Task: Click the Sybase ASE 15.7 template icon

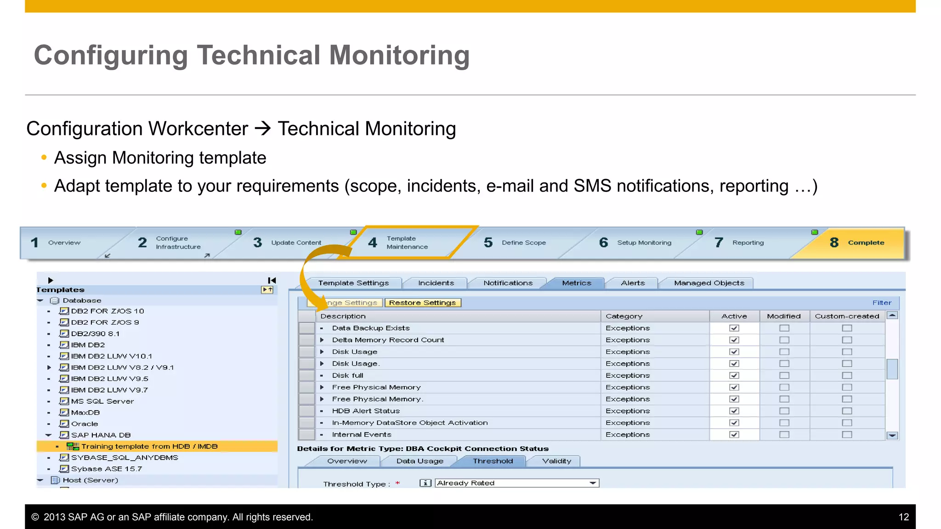Action: (x=64, y=468)
